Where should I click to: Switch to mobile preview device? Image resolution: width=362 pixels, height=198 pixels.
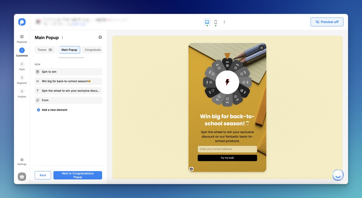(216, 22)
